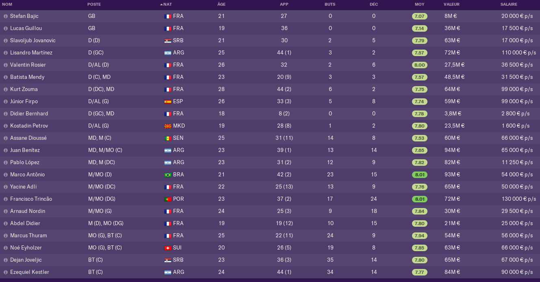Click info icon next to Kurt Zouma
540x282 pixels.
point(6,89)
